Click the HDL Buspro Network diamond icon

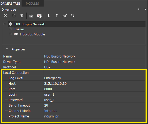pyautogui.click(x=10, y=24)
